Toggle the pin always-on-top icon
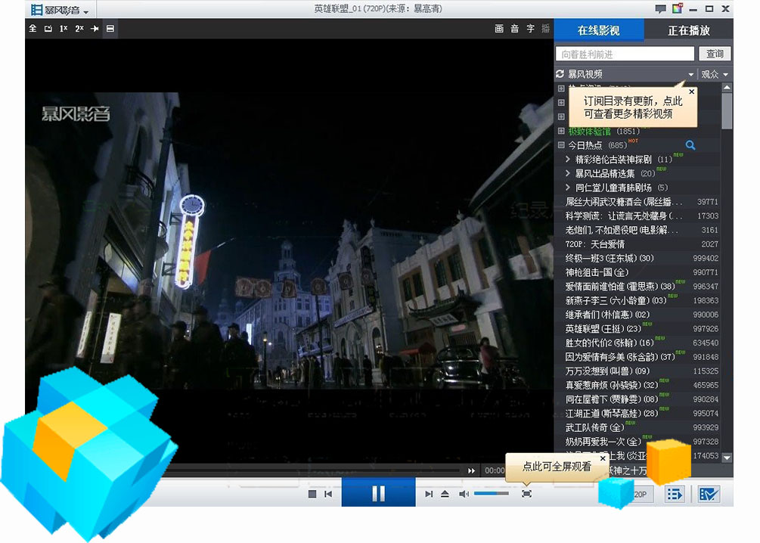 point(95,29)
